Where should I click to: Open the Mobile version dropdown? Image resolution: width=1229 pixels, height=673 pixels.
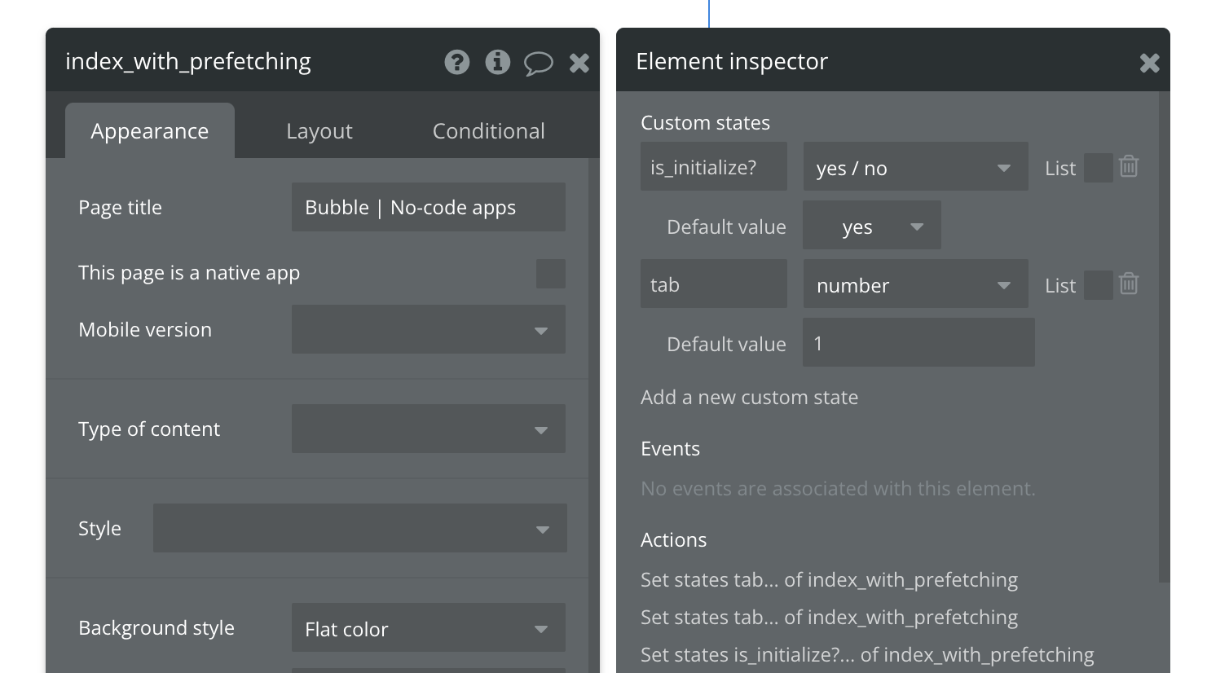(429, 330)
